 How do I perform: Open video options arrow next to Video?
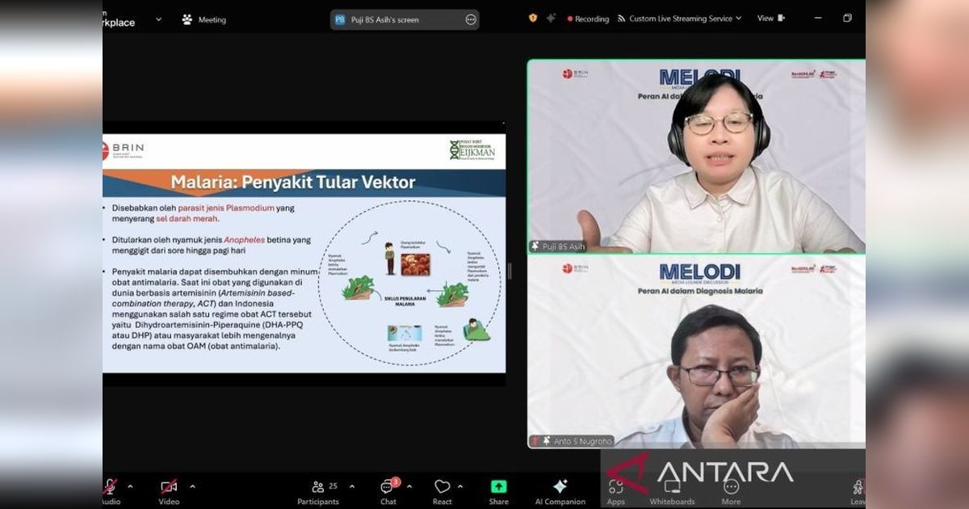pyautogui.click(x=192, y=486)
